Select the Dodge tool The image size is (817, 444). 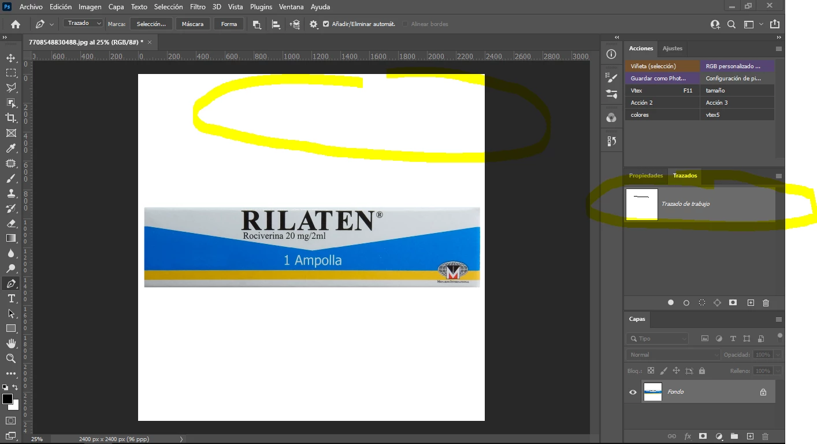10,268
